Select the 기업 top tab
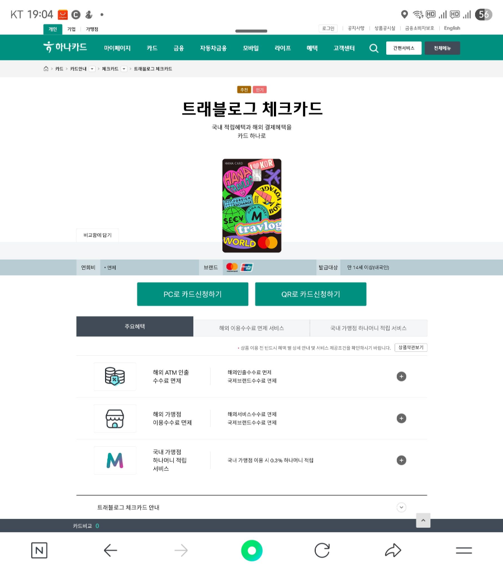This screenshot has width=503, height=568. pyautogui.click(x=72, y=30)
